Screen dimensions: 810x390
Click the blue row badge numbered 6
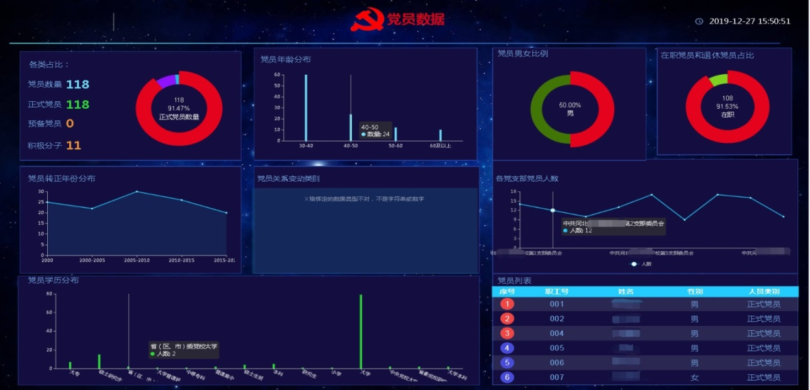coord(507,377)
